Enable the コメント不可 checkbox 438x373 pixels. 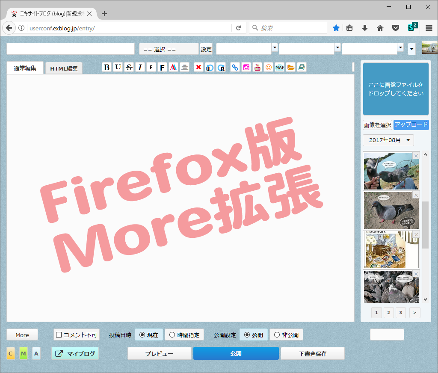pos(59,335)
